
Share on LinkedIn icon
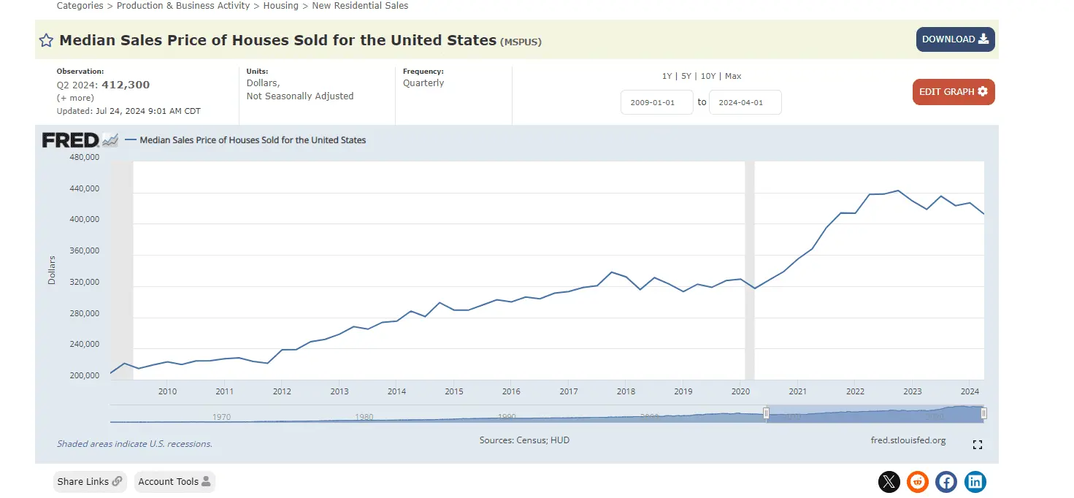click(x=975, y=482)
